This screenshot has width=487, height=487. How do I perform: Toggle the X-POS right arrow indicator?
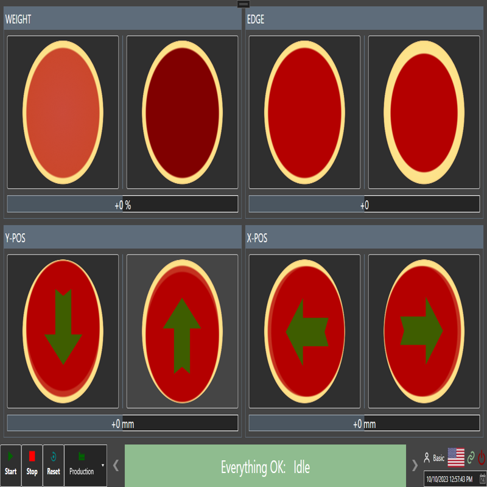click(x=425, y=331)
